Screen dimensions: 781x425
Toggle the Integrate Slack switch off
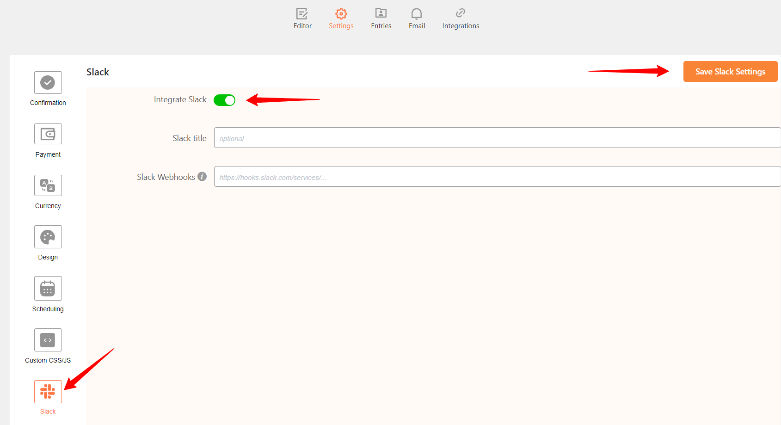pyautogui.click(x=224, y=100)
